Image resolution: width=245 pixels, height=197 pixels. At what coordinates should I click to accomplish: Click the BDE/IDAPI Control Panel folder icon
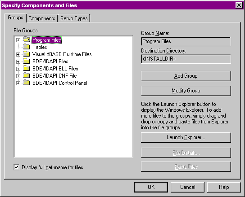tap(27, 83)
